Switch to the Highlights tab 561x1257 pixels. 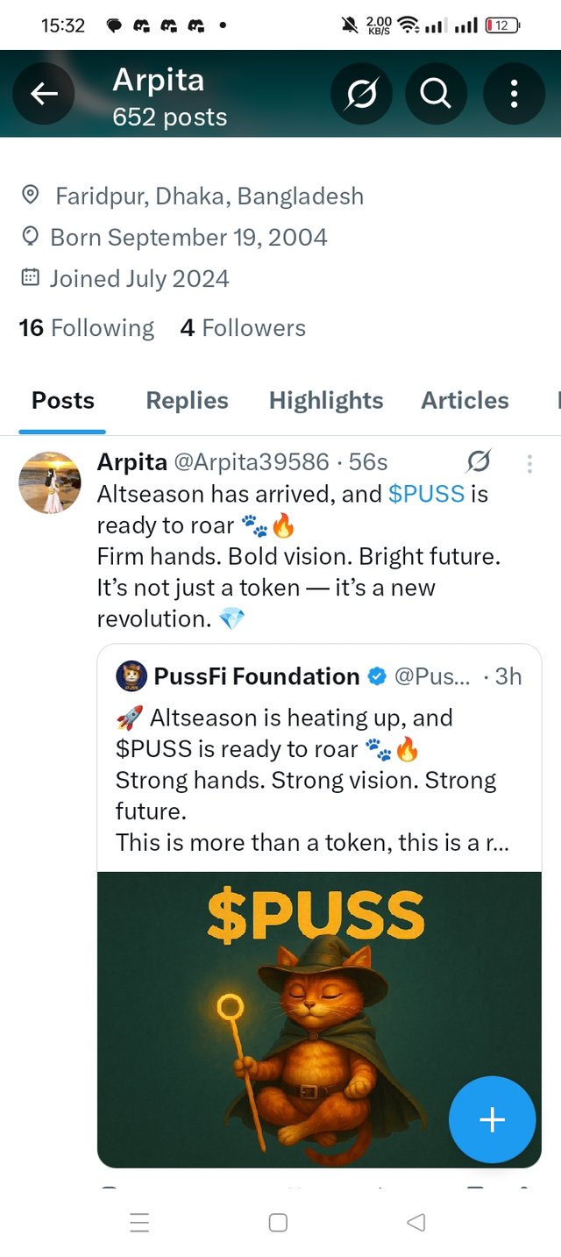point(326,401)
